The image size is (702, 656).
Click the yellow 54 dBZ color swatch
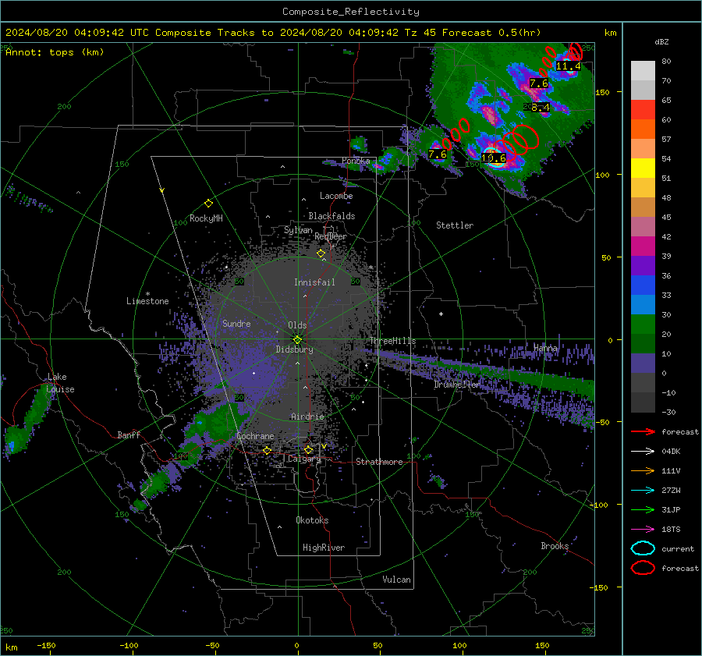point(643,168)
